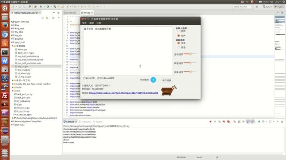286x160 pixels.
Task: Play the synthesized speech with the blue button
Action: [x=153, y=80]
